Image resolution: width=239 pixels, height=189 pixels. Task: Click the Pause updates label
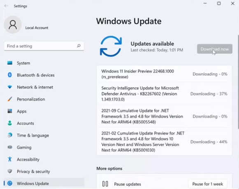tap(128, 184)
